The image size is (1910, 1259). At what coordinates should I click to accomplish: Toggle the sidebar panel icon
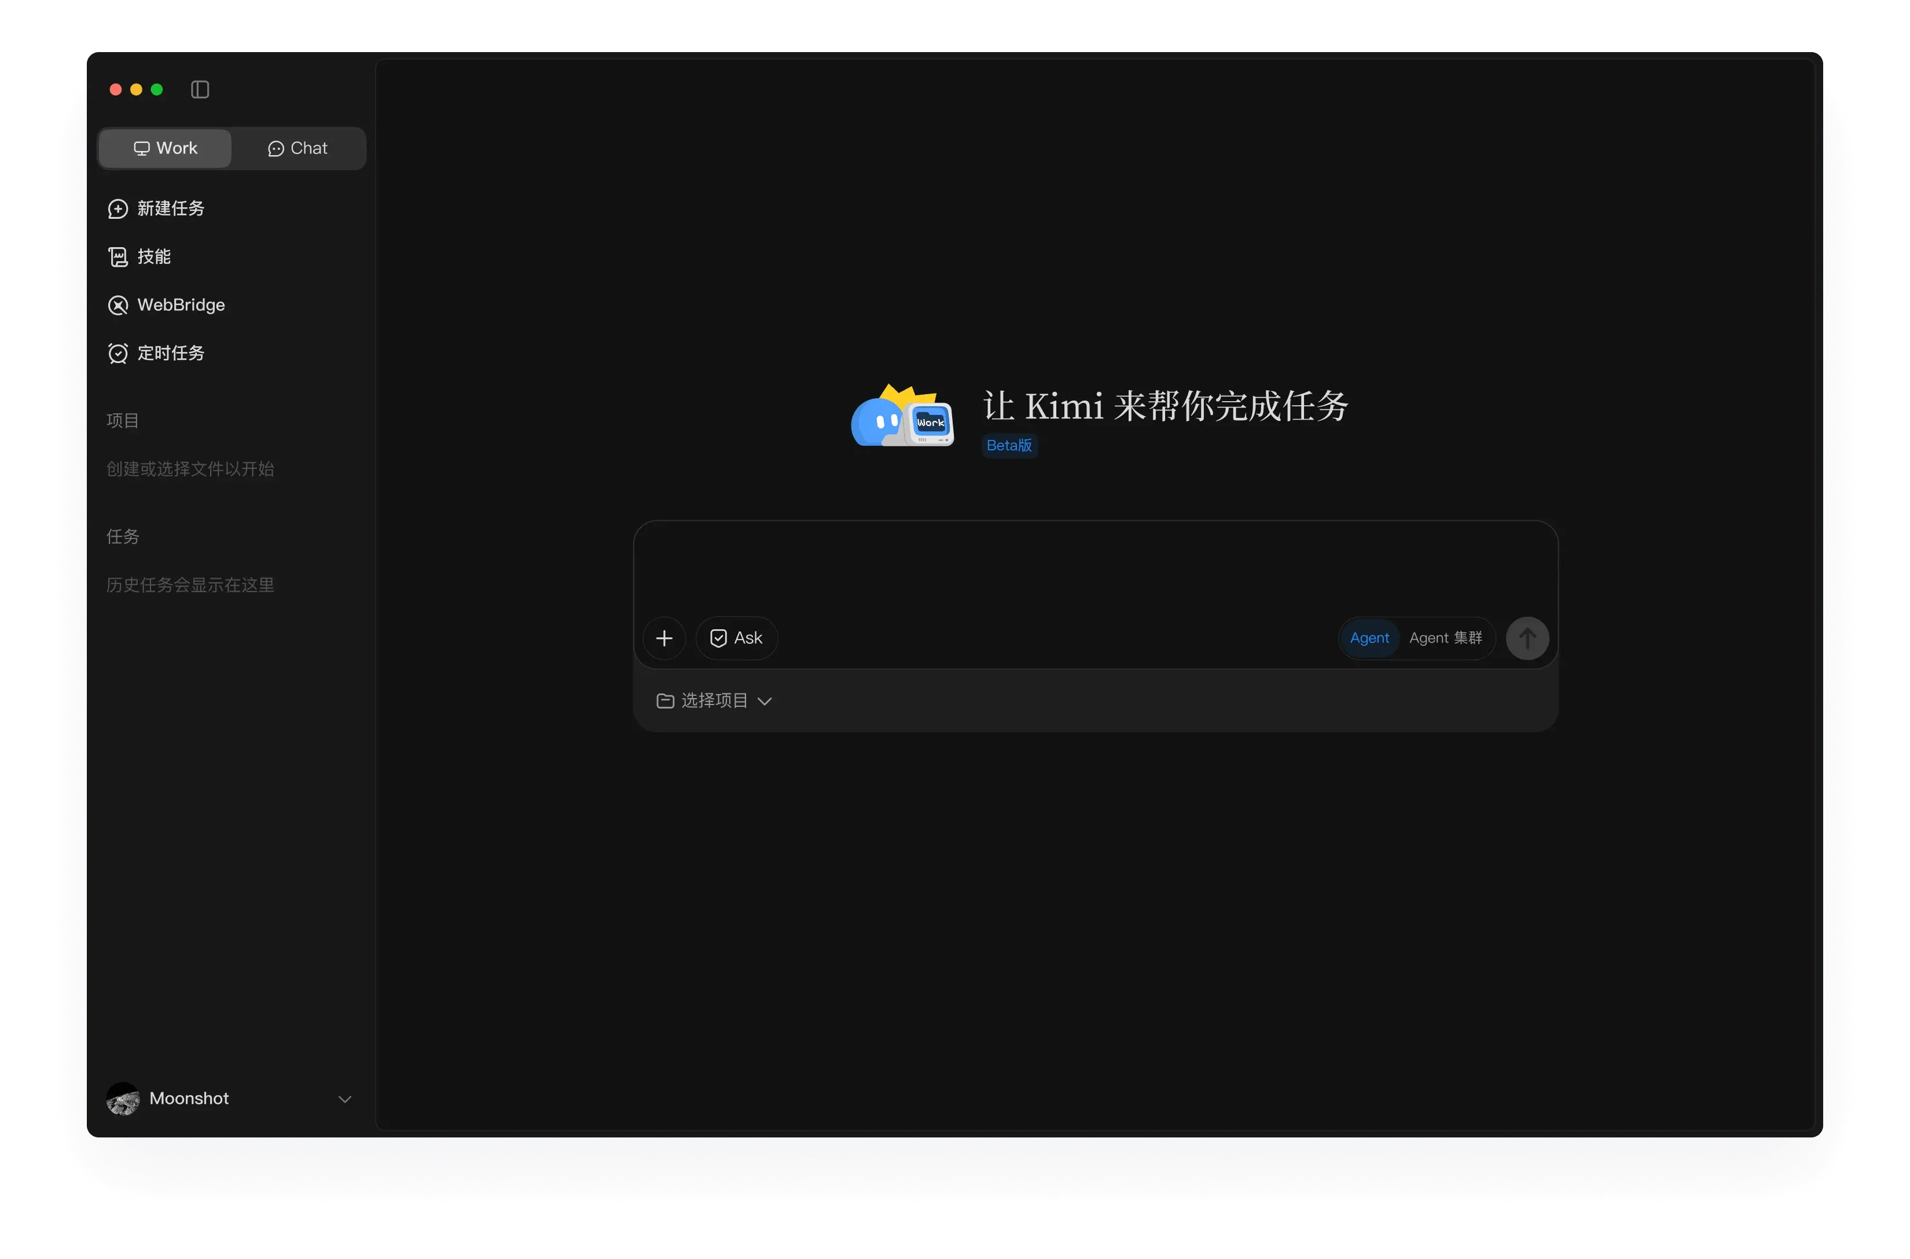click(200, 89)
